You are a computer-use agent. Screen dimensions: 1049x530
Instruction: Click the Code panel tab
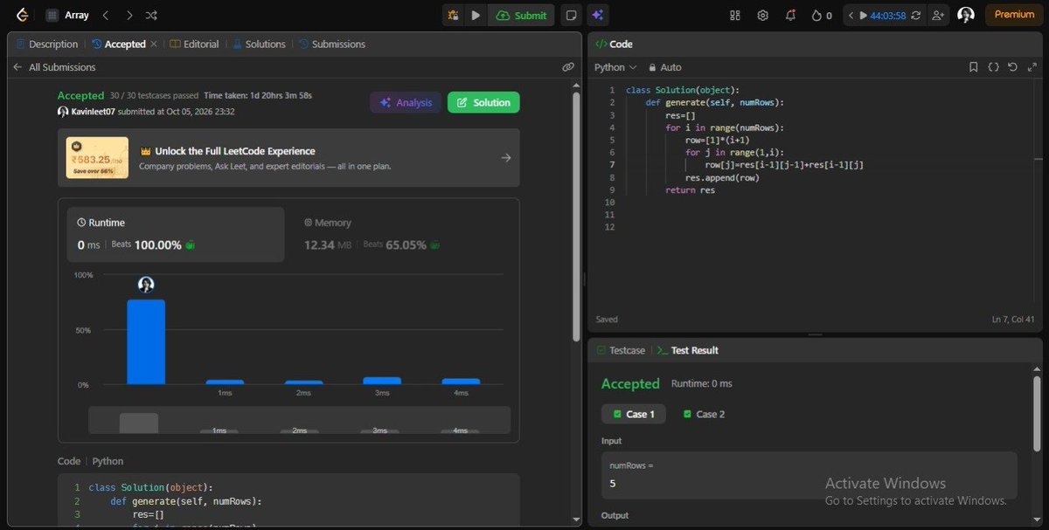click(x=615, y=44)
